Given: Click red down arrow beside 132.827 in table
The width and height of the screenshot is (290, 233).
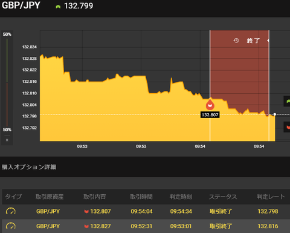Looking at the screenshot, I should pos(86,226).
